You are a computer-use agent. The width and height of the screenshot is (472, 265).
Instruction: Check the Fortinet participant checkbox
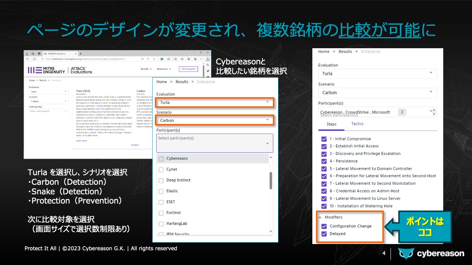click(161, 213)
